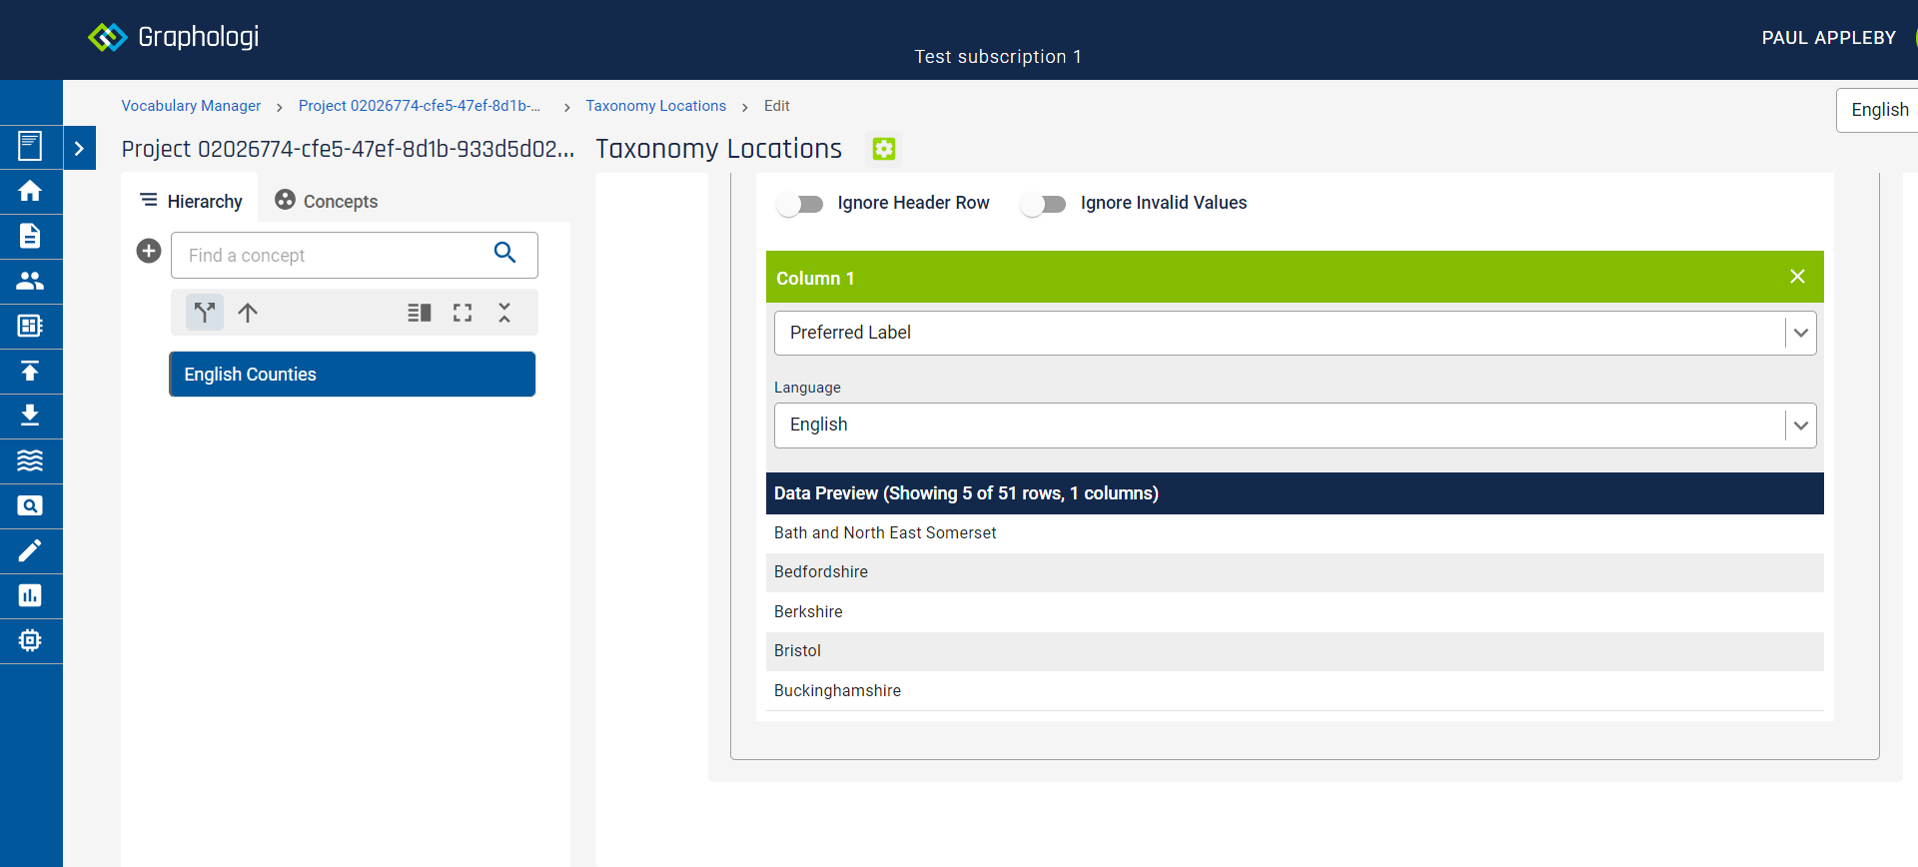Open the Preferred Label dropdown
This screenshot has width=1918, height=867.
point(1295,333)
